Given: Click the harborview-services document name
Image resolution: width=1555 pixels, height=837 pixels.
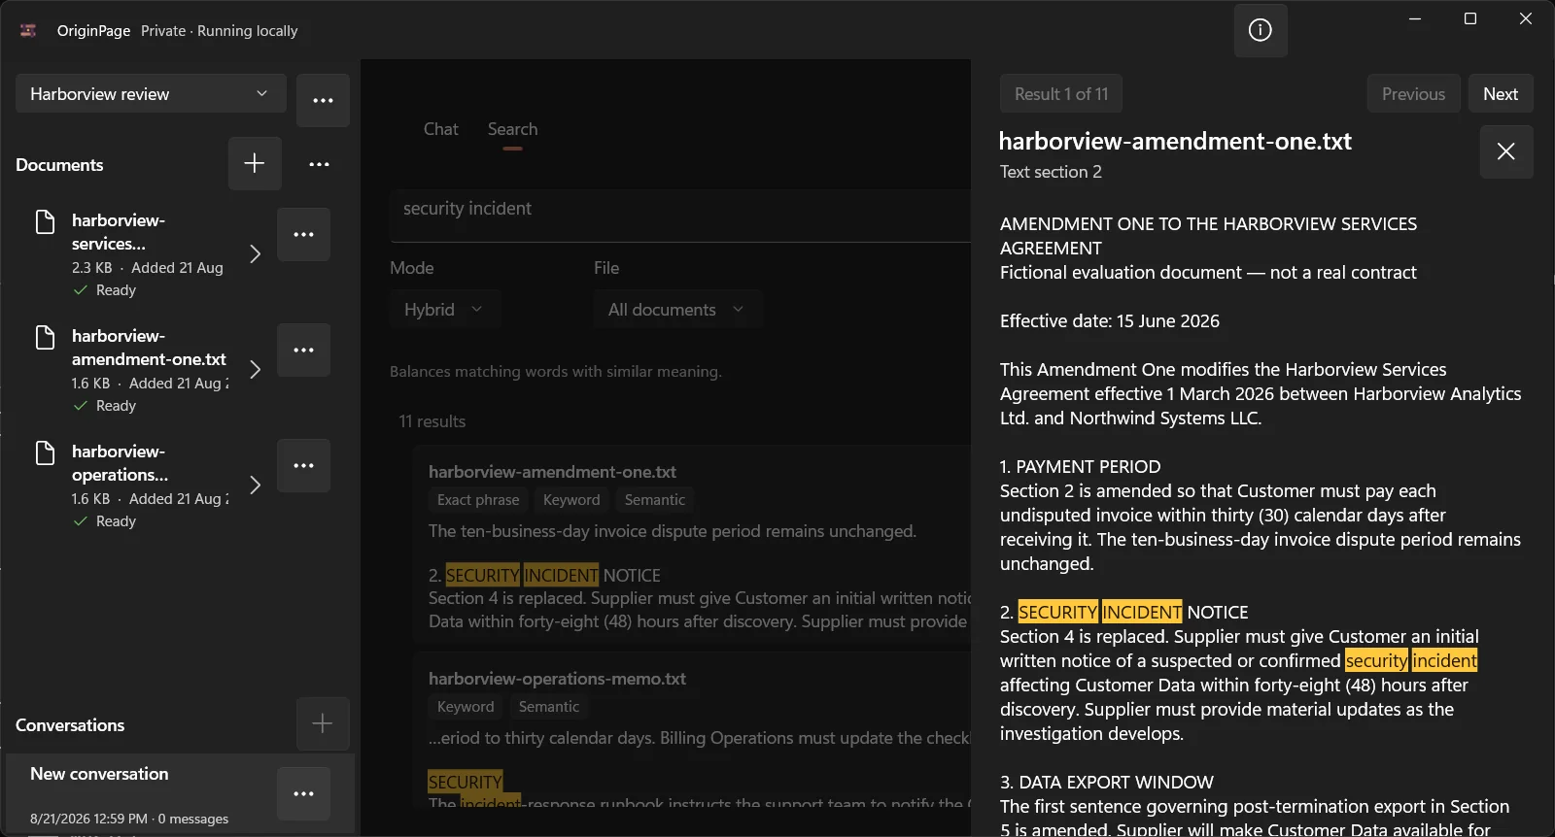Looking at the screenshot, I should (x=119, y=232).
